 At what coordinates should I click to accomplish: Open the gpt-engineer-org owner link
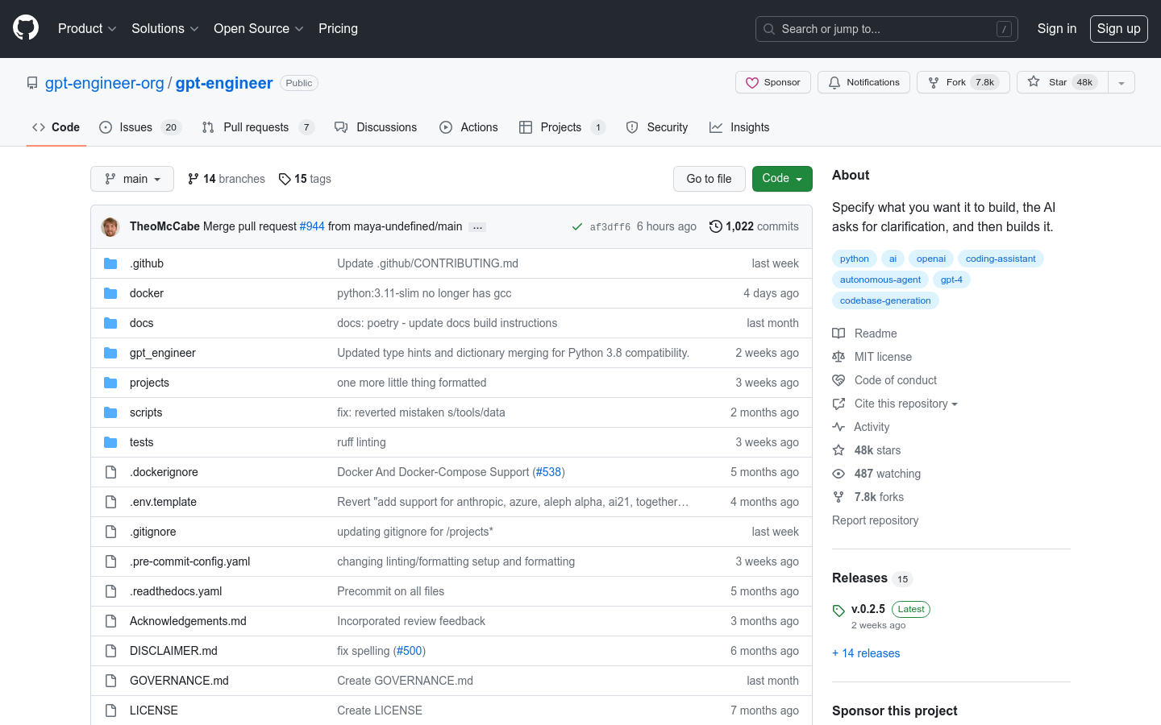(105, 83)
